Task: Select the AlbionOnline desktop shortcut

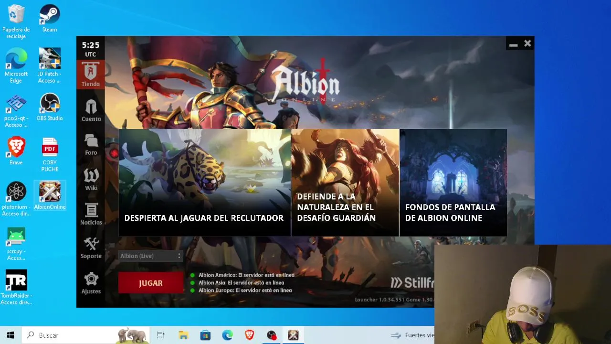Action: tap(50, 195)
